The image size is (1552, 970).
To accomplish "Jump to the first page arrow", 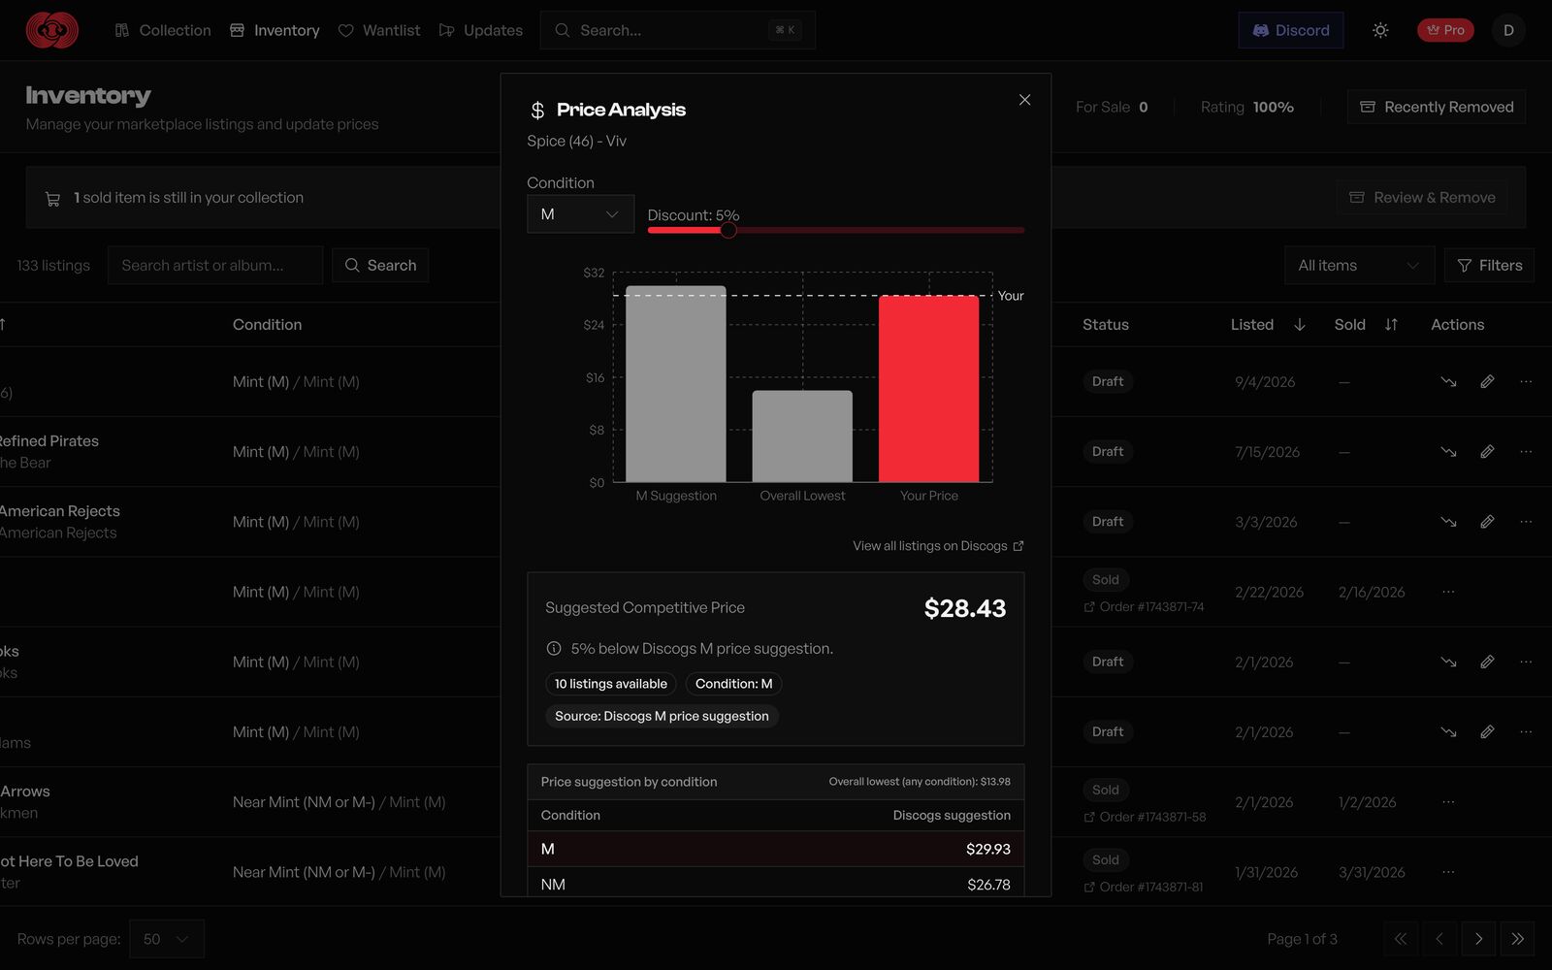I will pos(1401,939).
